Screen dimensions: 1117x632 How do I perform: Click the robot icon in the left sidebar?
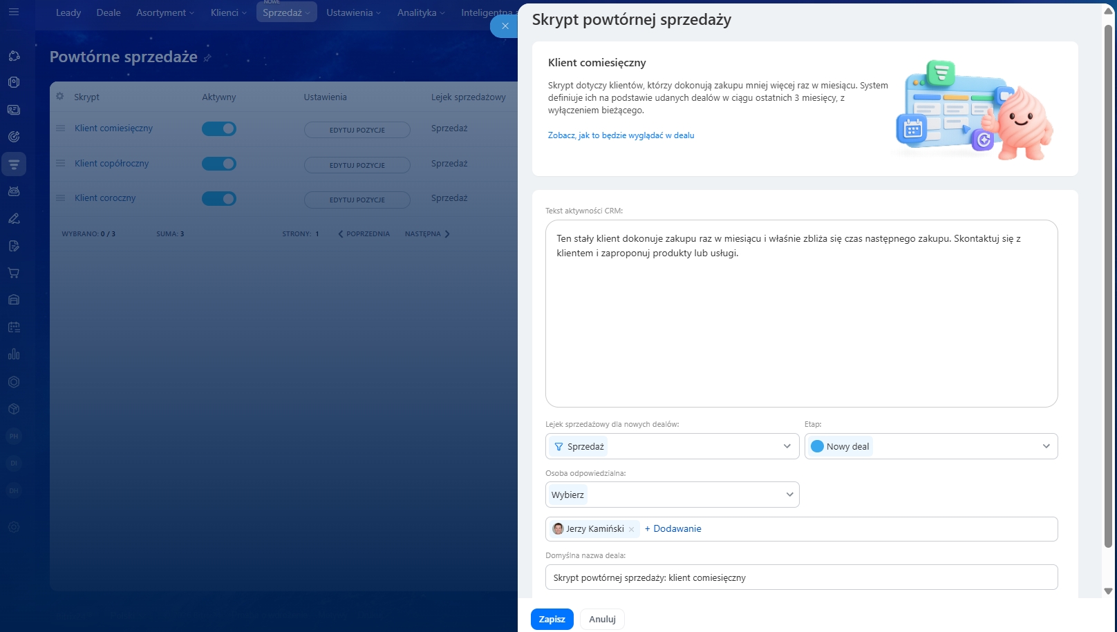(14, 191)
